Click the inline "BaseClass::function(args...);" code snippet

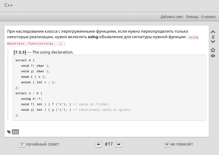pos(35,43)
